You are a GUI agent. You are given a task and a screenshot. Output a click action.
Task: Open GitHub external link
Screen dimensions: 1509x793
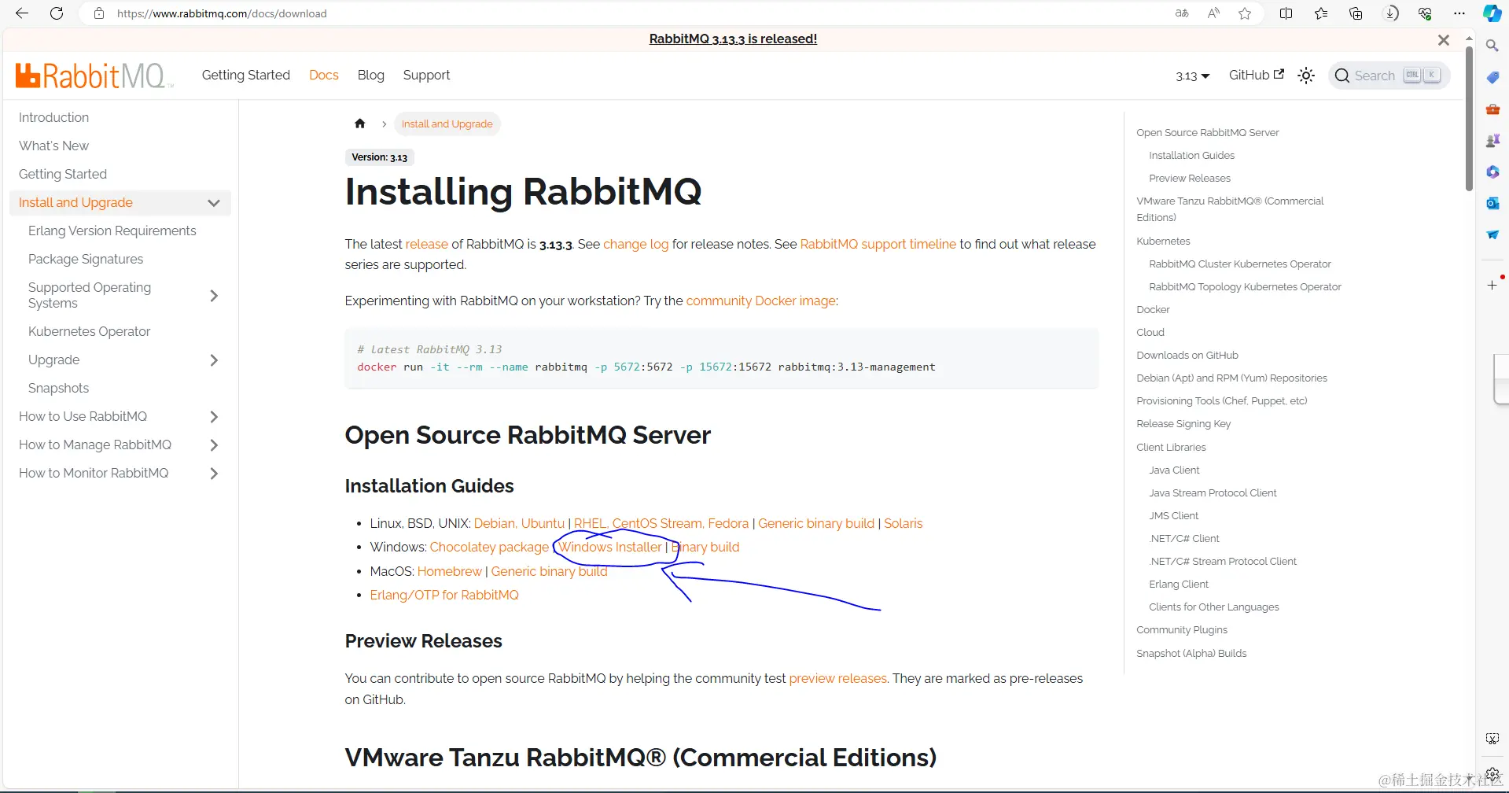[x=1257, y=75]
